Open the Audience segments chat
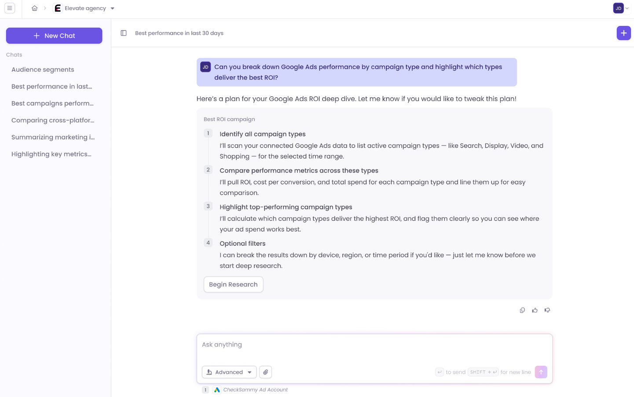The width and height of the screenshot is (634, 397). tap(43, 69)
